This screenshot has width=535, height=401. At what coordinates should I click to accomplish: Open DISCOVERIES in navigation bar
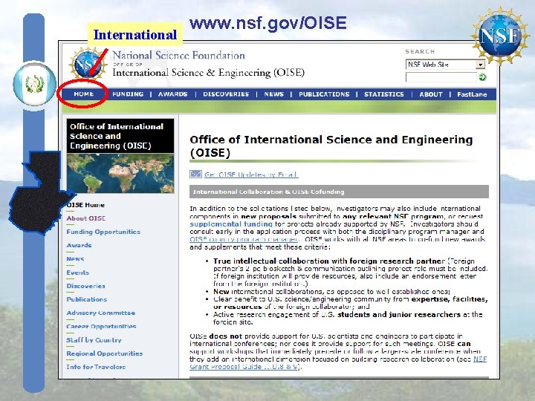tap(226, 94)
